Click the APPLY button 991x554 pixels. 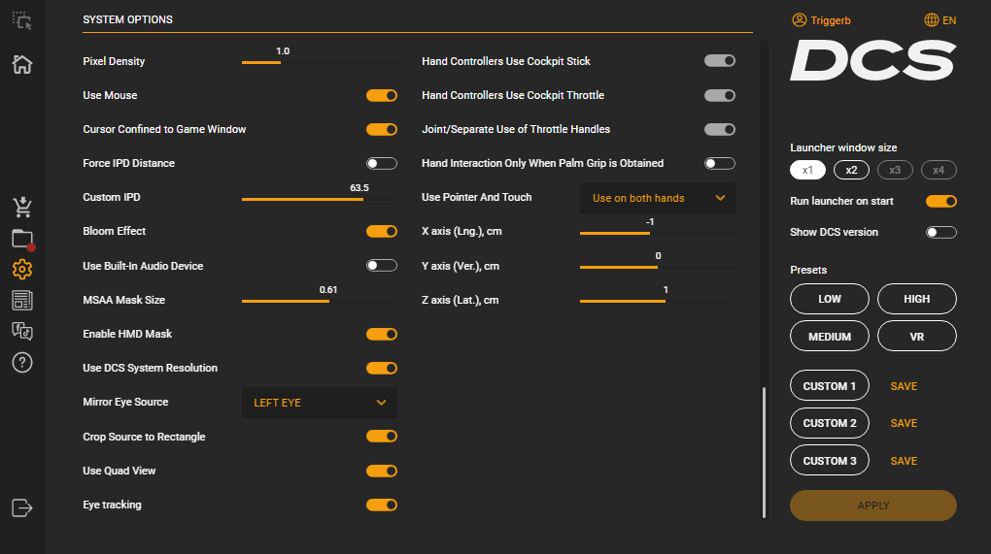click(873, 505)
